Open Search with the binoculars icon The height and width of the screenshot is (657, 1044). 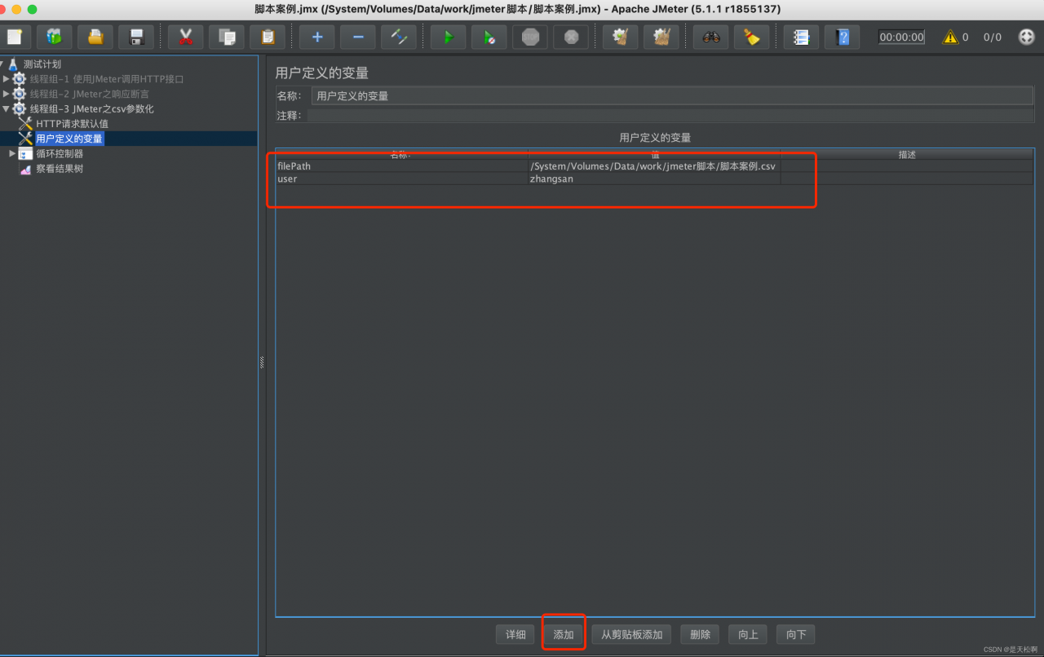711,37
